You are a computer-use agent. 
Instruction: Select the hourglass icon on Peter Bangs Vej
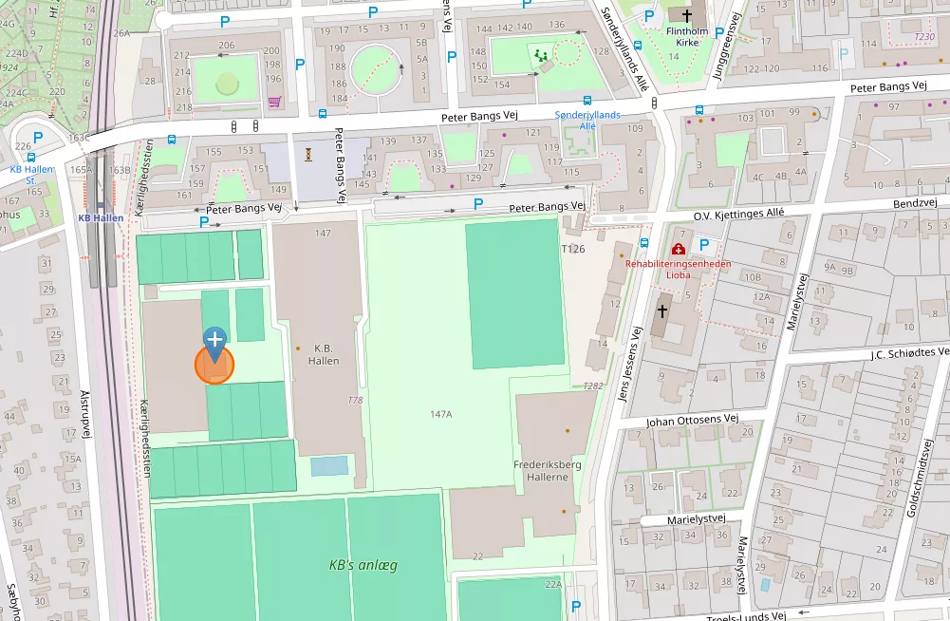click(x=308, y=153)
